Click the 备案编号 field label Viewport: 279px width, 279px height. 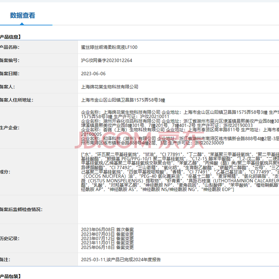(x=10, y=60)
